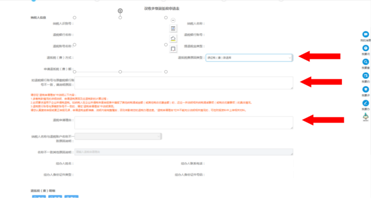Screen dimensions: 371x198
Task: Click the orange refund instructions notice text
Action: tap(142, 103)
